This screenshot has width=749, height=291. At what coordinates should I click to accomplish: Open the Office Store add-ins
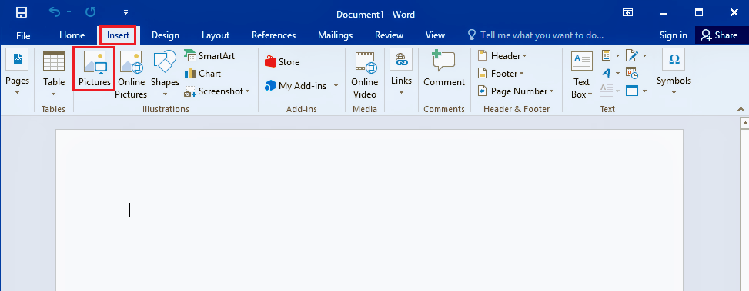[283, 62]
